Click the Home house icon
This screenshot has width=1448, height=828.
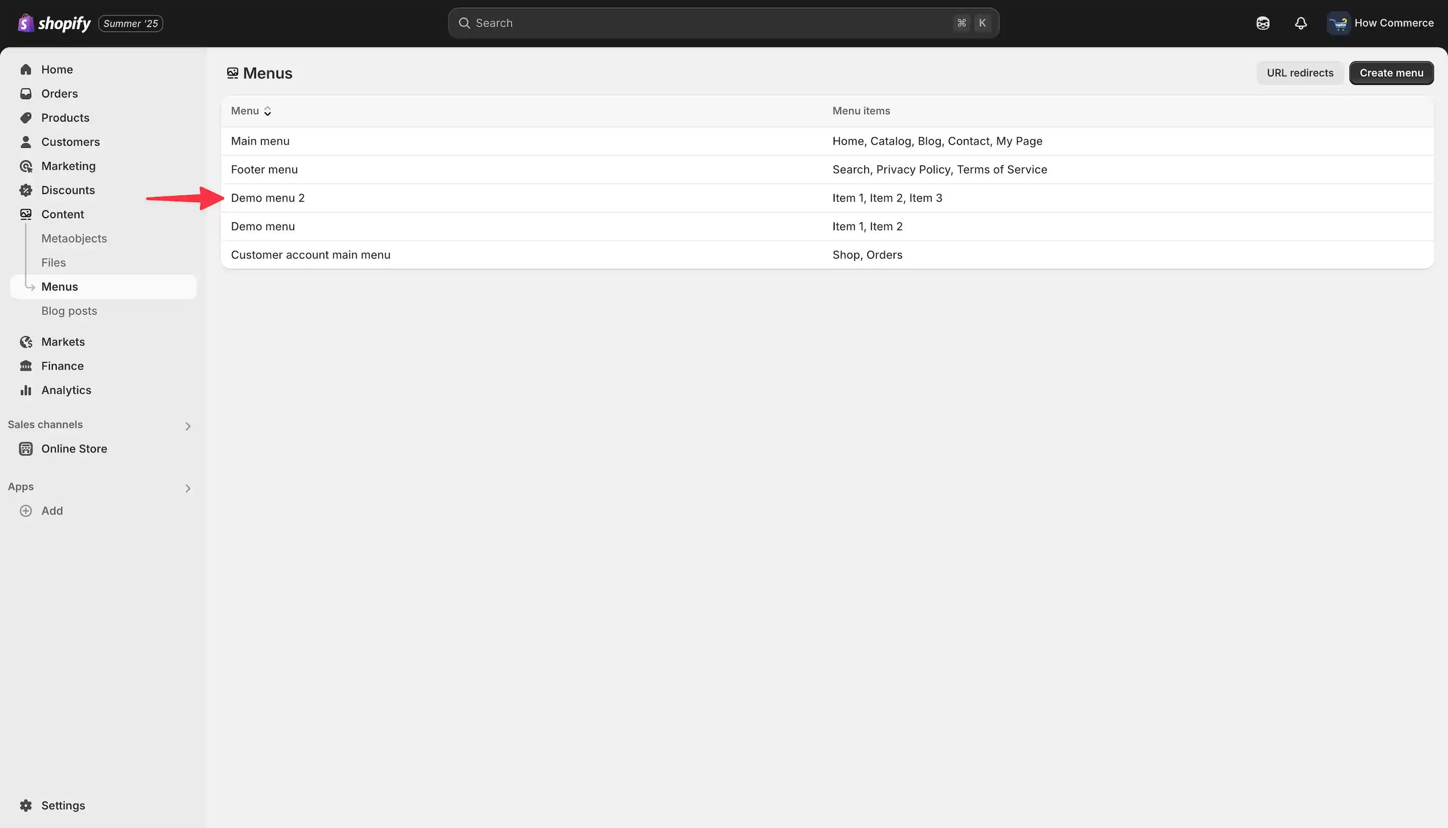(26, 69)
